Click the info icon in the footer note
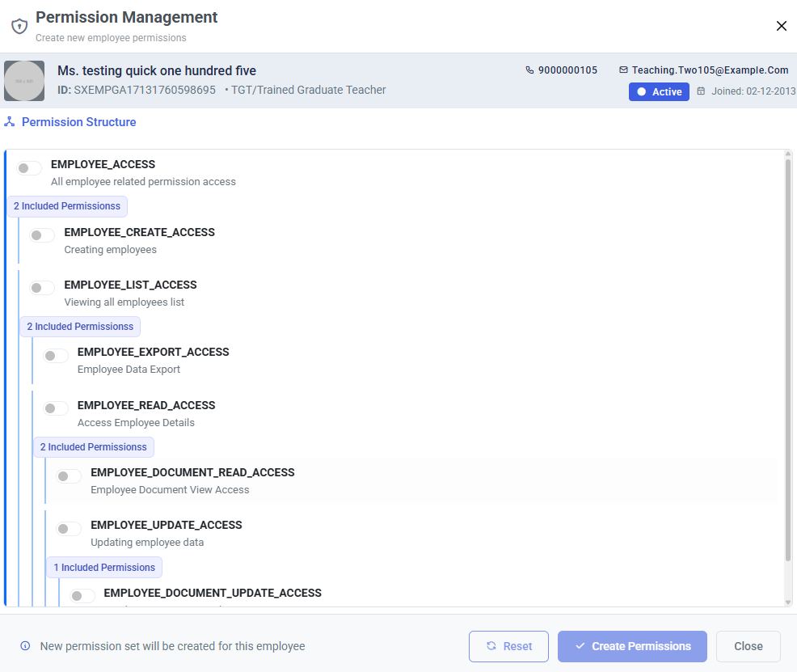 (x=25, y=646)
